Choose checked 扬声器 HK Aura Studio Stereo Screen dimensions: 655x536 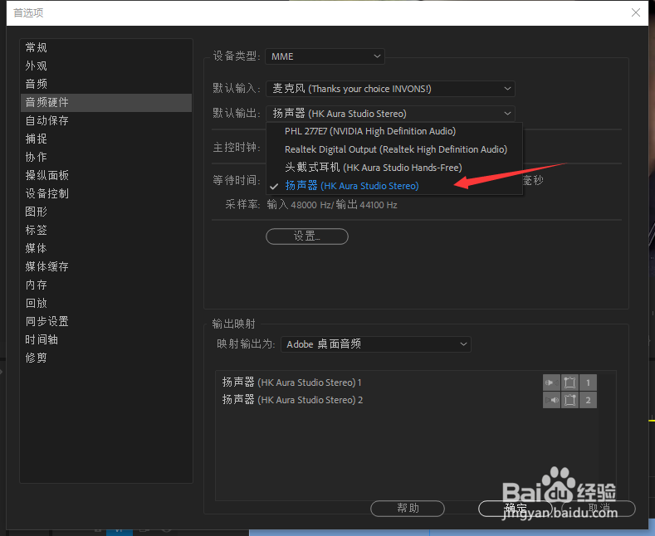tap(394, 186)
